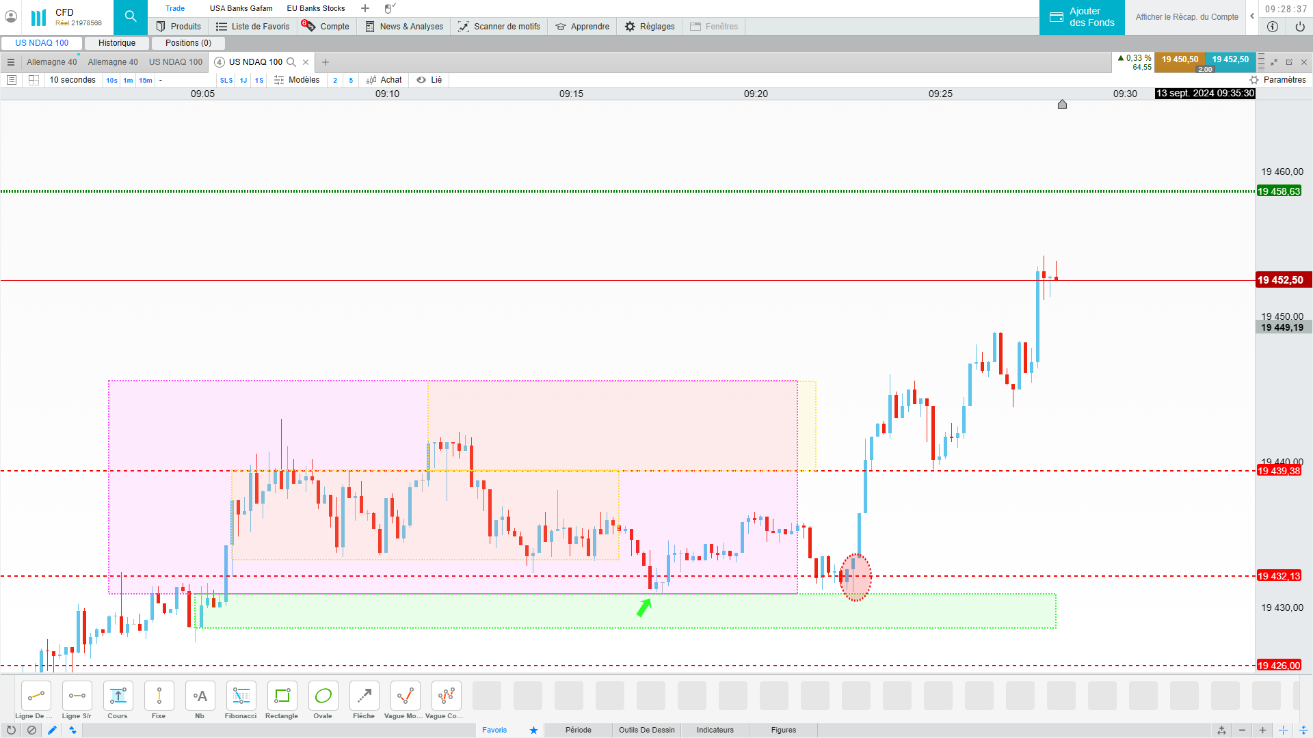Click the Nb text annotation tool
1313x738 pixels.
pyautogui.click(x=200, y=696)
